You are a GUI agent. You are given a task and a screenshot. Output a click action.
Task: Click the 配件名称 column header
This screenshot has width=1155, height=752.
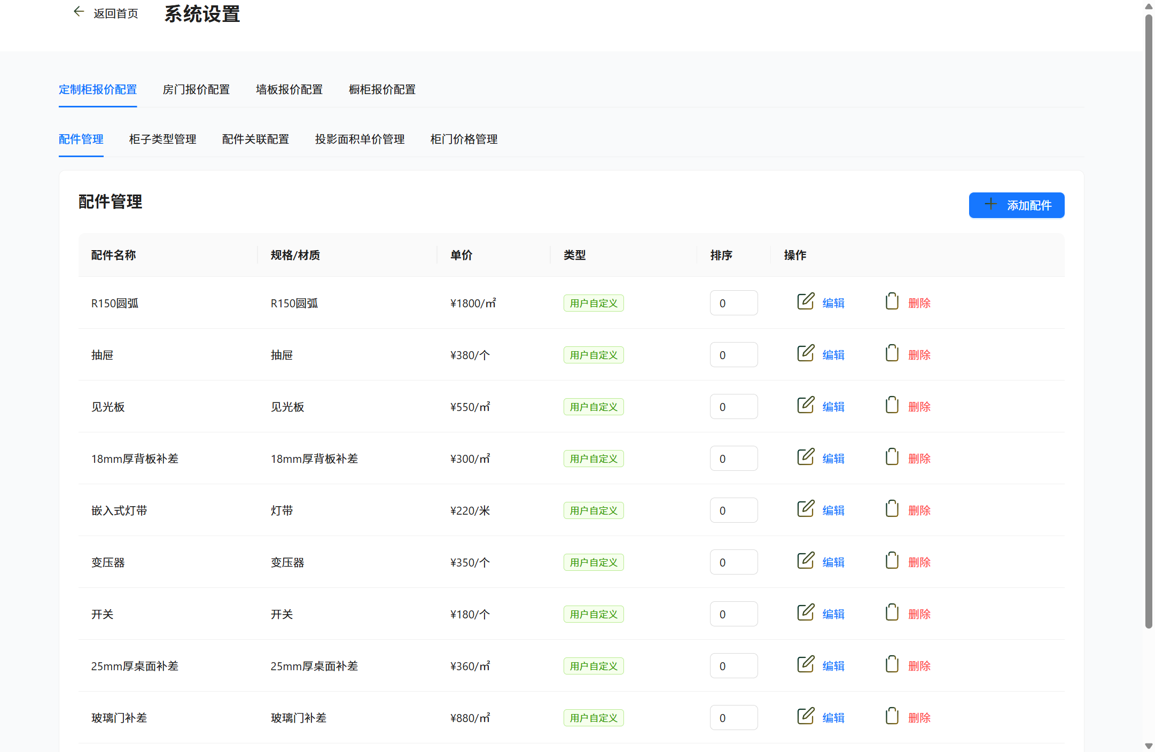pos(113,255)
